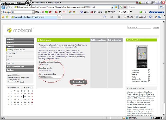The height and width of the screenshot is (120, 166).
Task: Click the Mobical logo on the page
Action: click(x=20, y=30)
